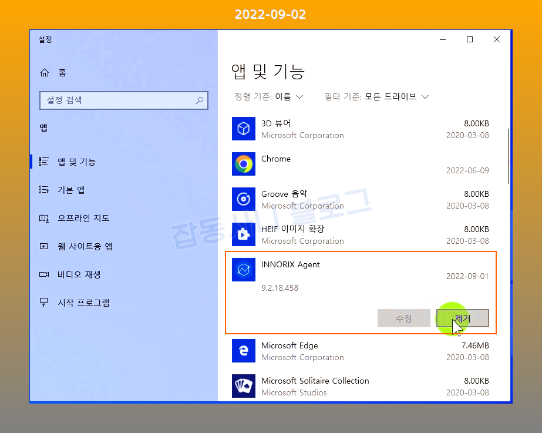542x433 pixels.
Task: Select the INNORIX Agent app name
Action: (x=290, y=264)
